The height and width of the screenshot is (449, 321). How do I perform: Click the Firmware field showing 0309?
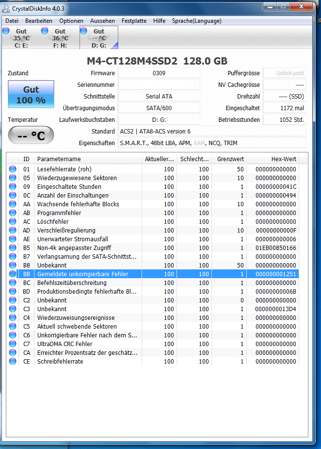[x=159, y=73]
